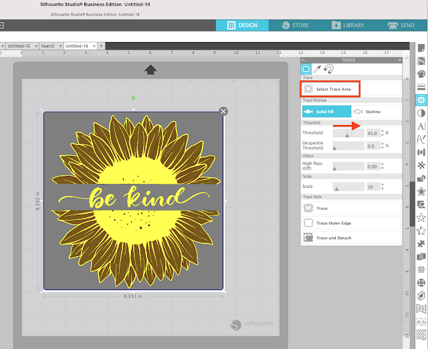Go to the SEND tab
The image size is (428, 349).
coord(401,25)
